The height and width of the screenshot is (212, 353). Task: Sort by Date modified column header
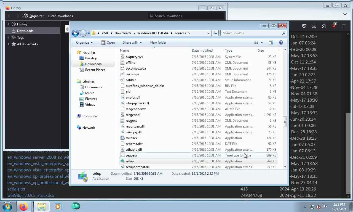202,51
